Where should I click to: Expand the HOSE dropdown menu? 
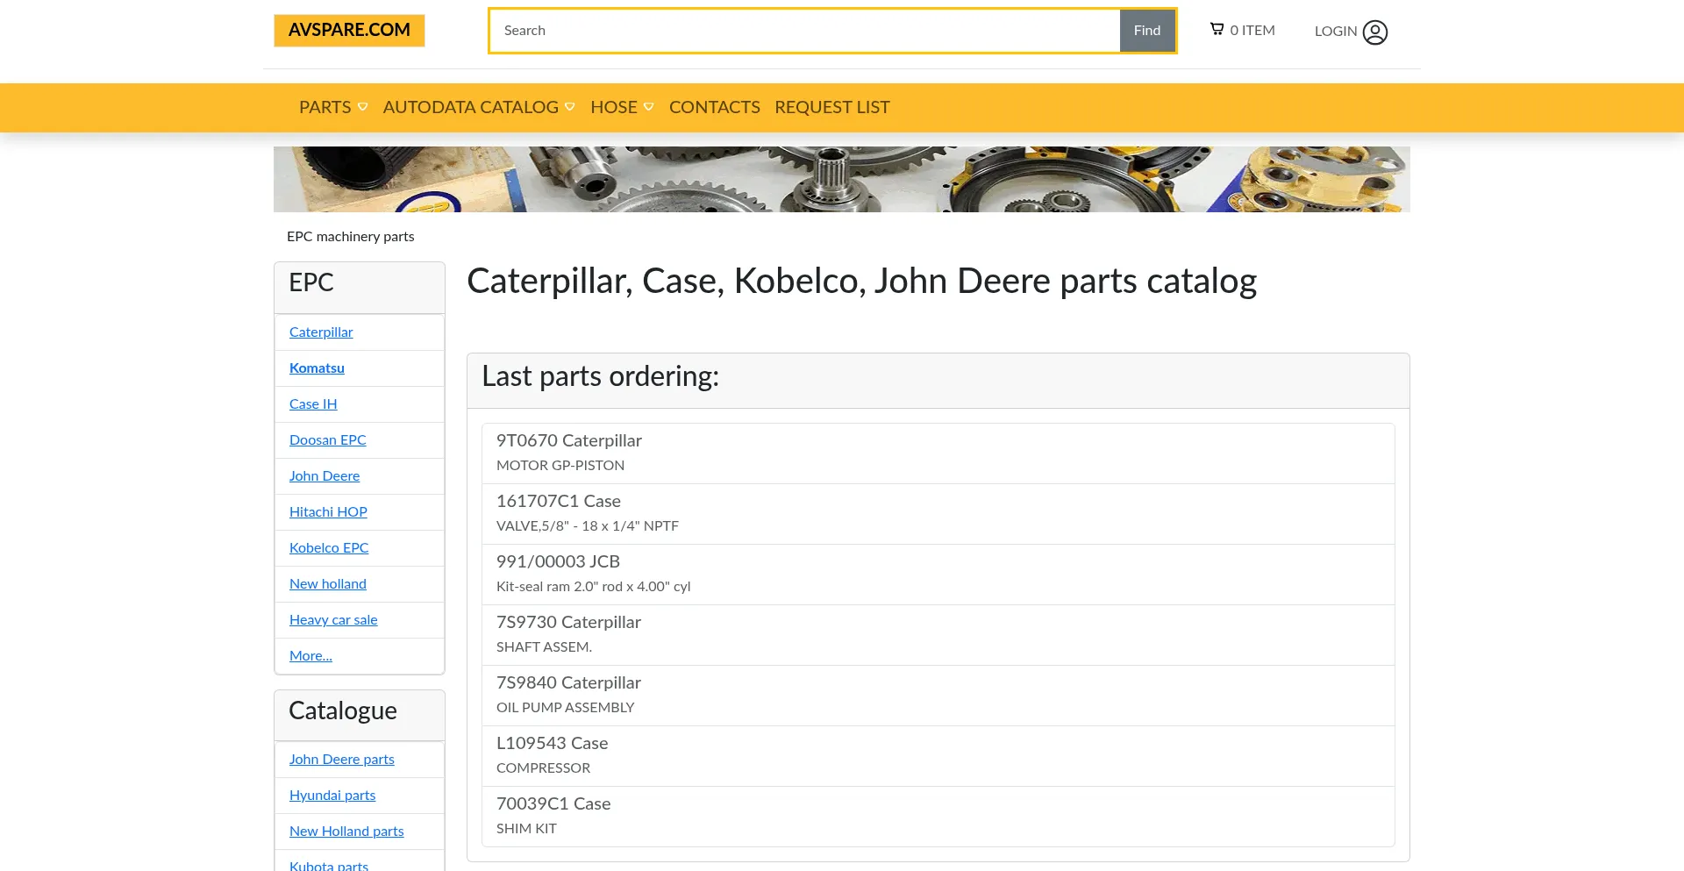(622, 107)
